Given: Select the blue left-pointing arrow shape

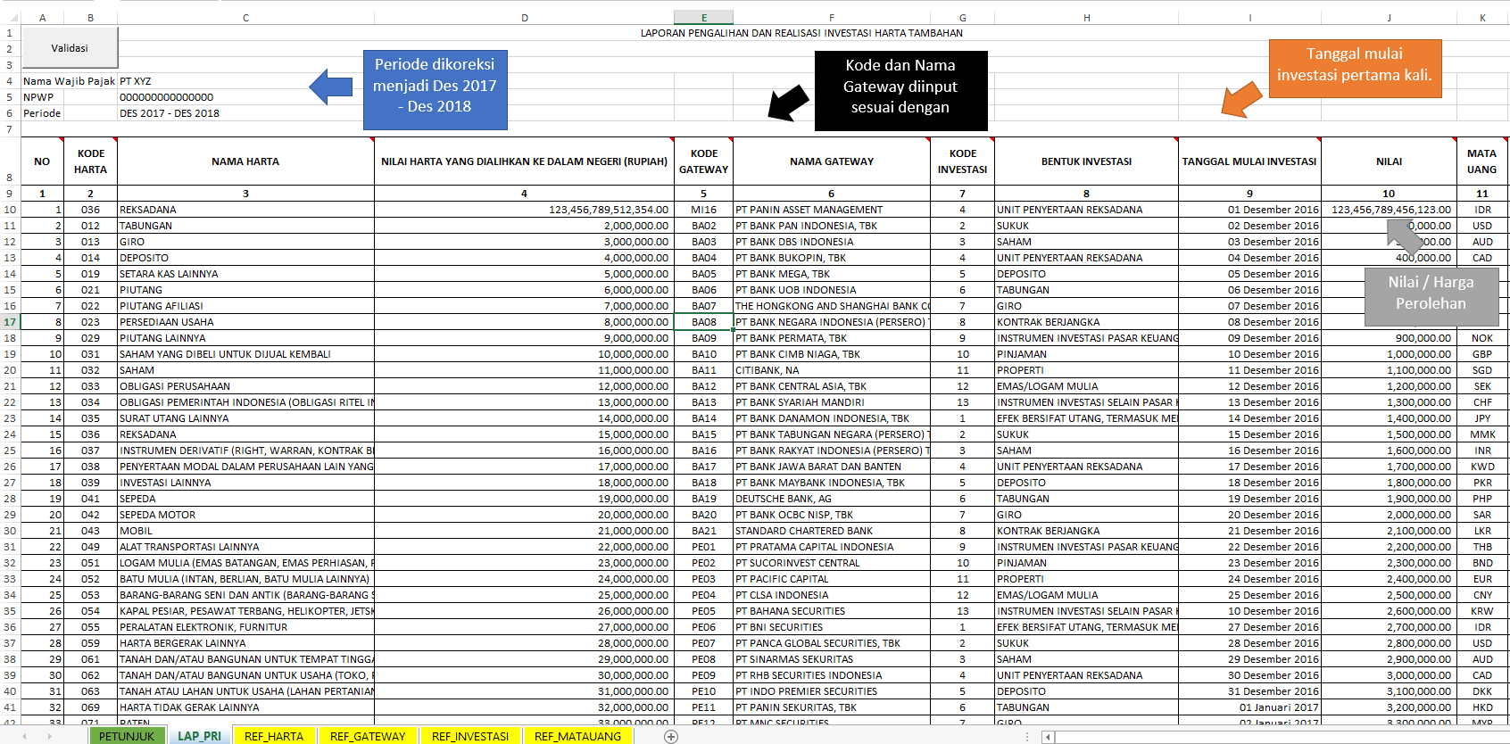Looking at the screenshot, I should (x=331, y=87).
